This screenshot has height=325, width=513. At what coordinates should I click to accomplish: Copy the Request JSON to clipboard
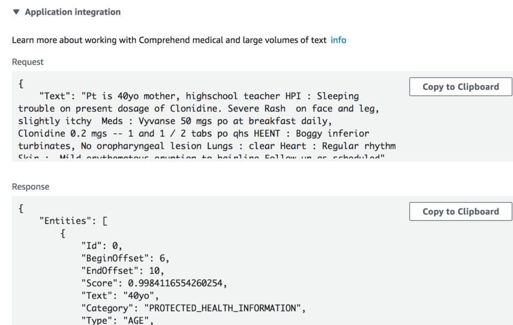click(460, 87)
